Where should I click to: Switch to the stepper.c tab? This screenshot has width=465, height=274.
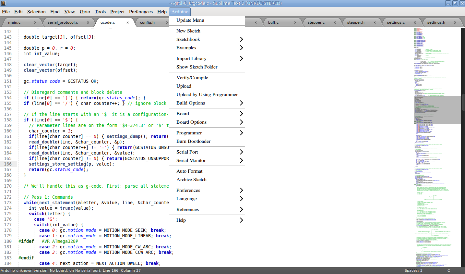pyautogui.click(x=316, y=23)
